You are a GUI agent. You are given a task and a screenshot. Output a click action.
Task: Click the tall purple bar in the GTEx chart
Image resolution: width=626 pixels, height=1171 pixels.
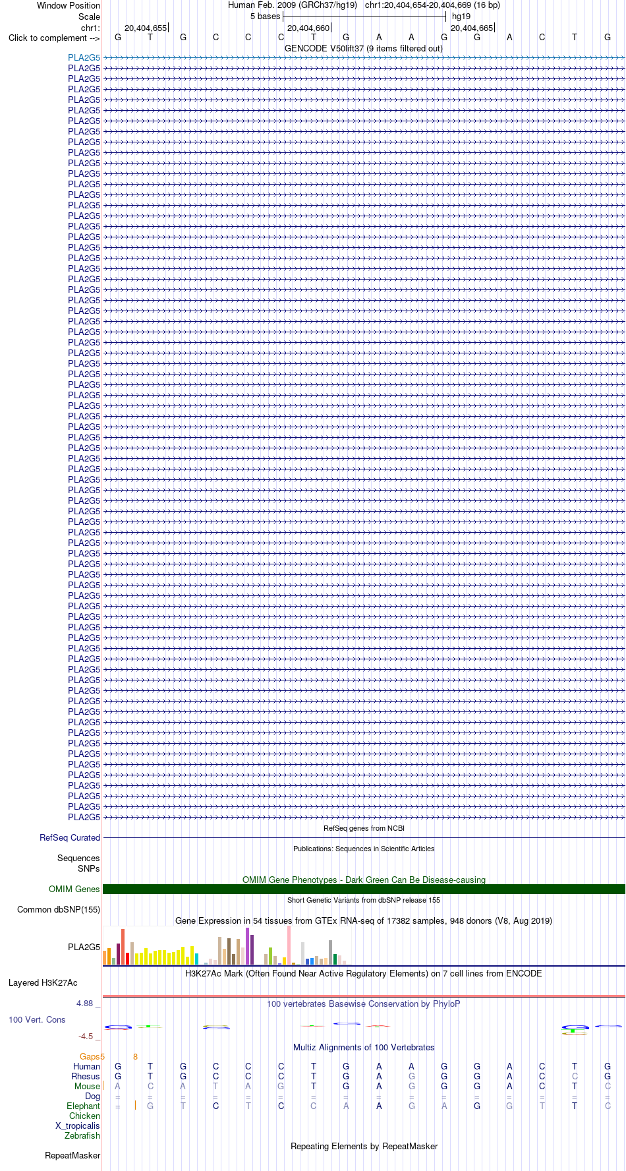[247, 946]
